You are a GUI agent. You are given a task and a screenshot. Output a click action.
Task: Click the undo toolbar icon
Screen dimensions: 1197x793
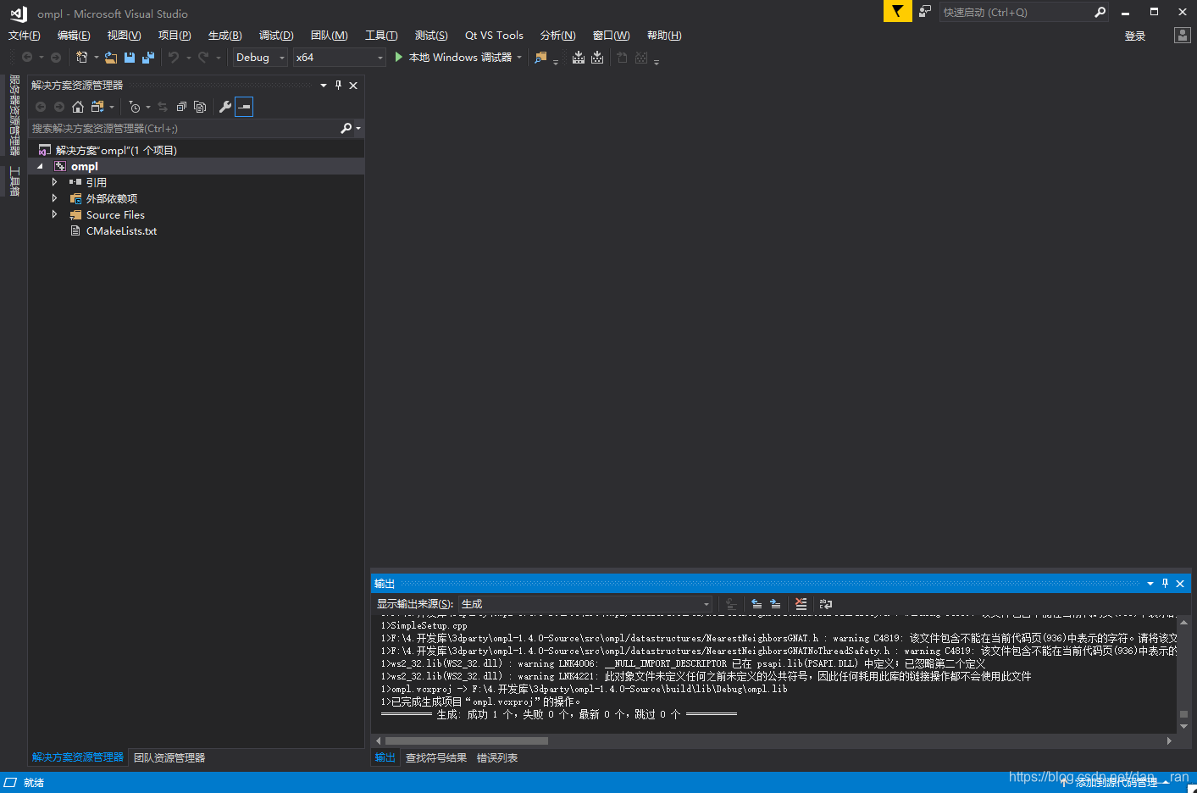(174, 57)
